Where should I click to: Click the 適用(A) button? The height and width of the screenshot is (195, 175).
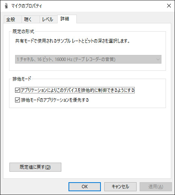[156, 187]
